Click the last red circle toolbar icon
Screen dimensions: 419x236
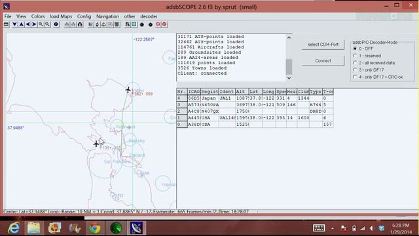(x=164, y=24)
